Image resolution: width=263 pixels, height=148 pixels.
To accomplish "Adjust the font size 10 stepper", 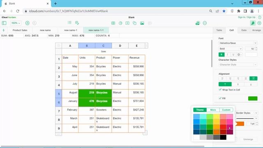I will tap(256, 49).
